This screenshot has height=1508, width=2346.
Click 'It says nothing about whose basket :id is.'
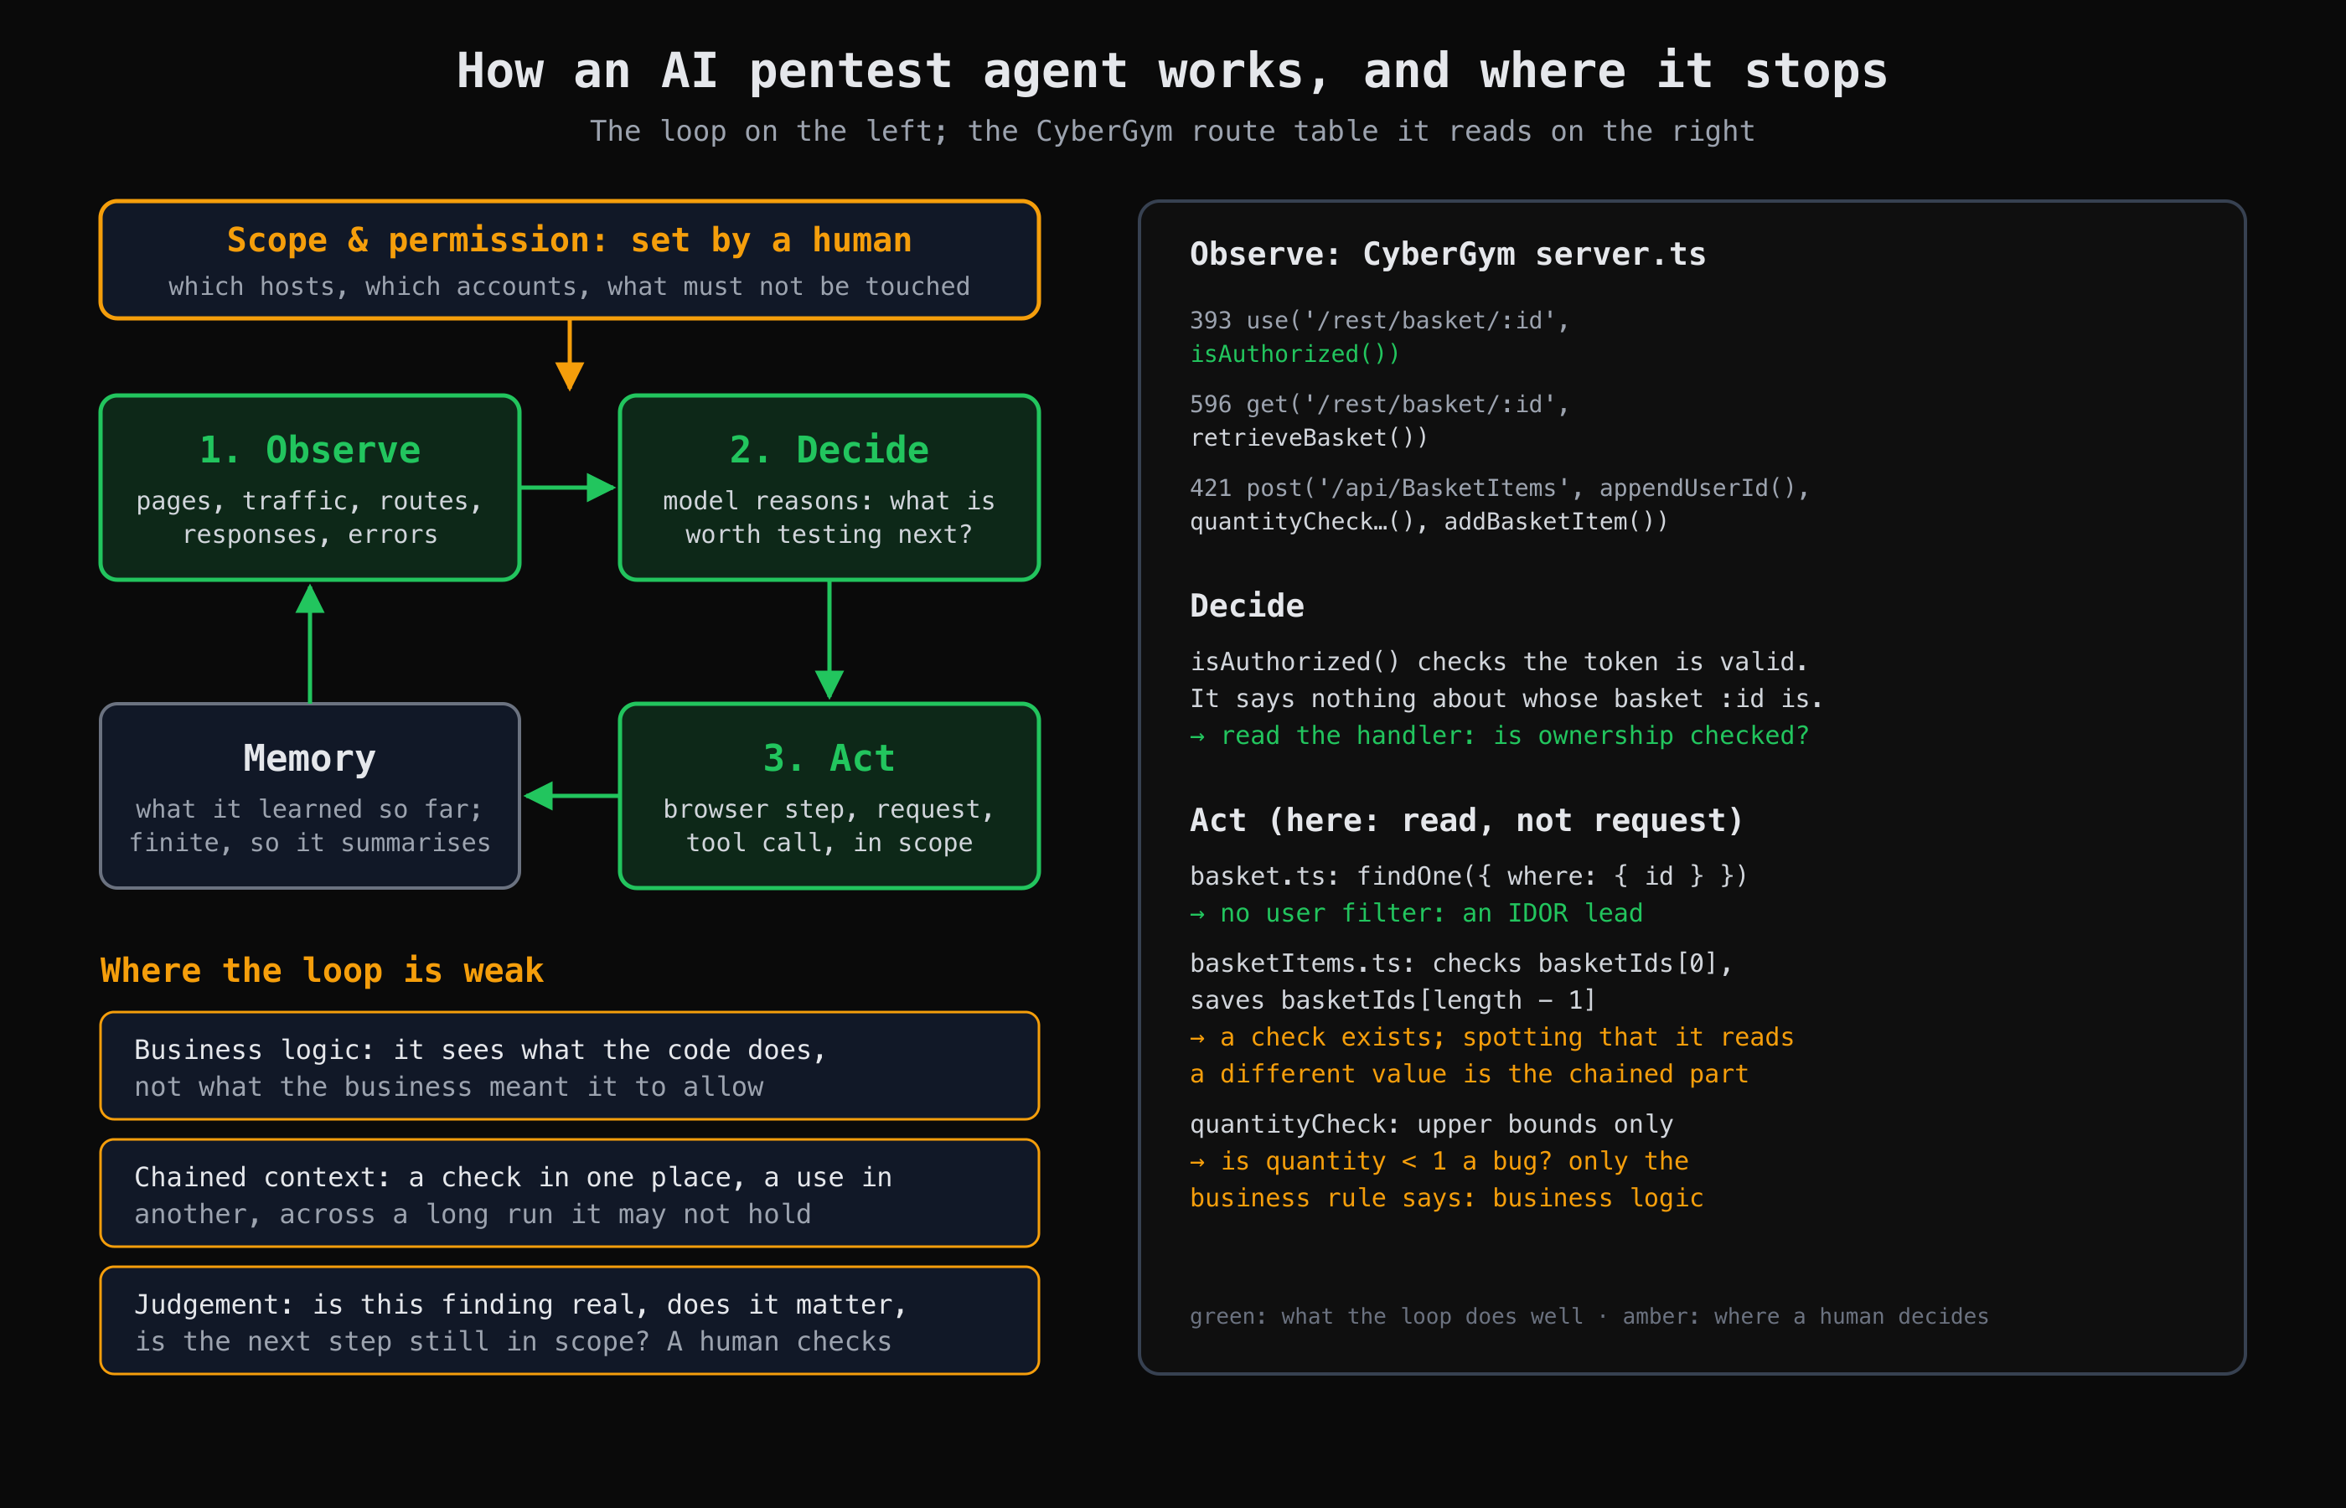click(x=1506, y=700)
